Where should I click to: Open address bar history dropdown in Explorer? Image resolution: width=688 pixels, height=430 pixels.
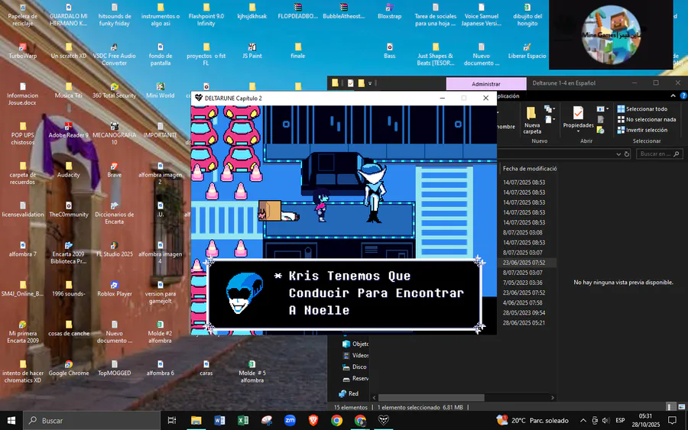[x=618, y=154]
